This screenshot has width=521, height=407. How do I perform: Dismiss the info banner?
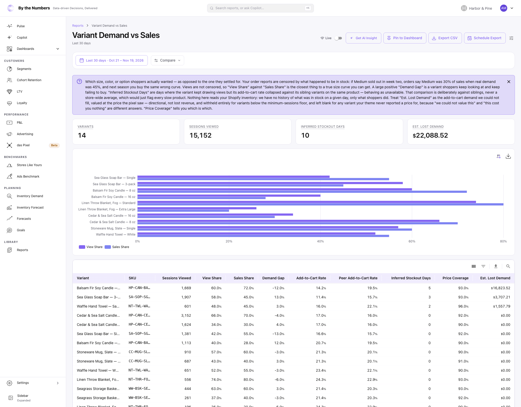pos(509,82)
